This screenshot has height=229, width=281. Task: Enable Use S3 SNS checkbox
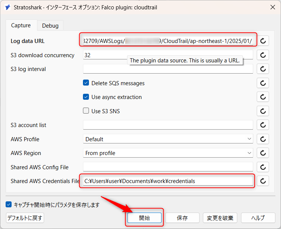click(x=86, y=111)
